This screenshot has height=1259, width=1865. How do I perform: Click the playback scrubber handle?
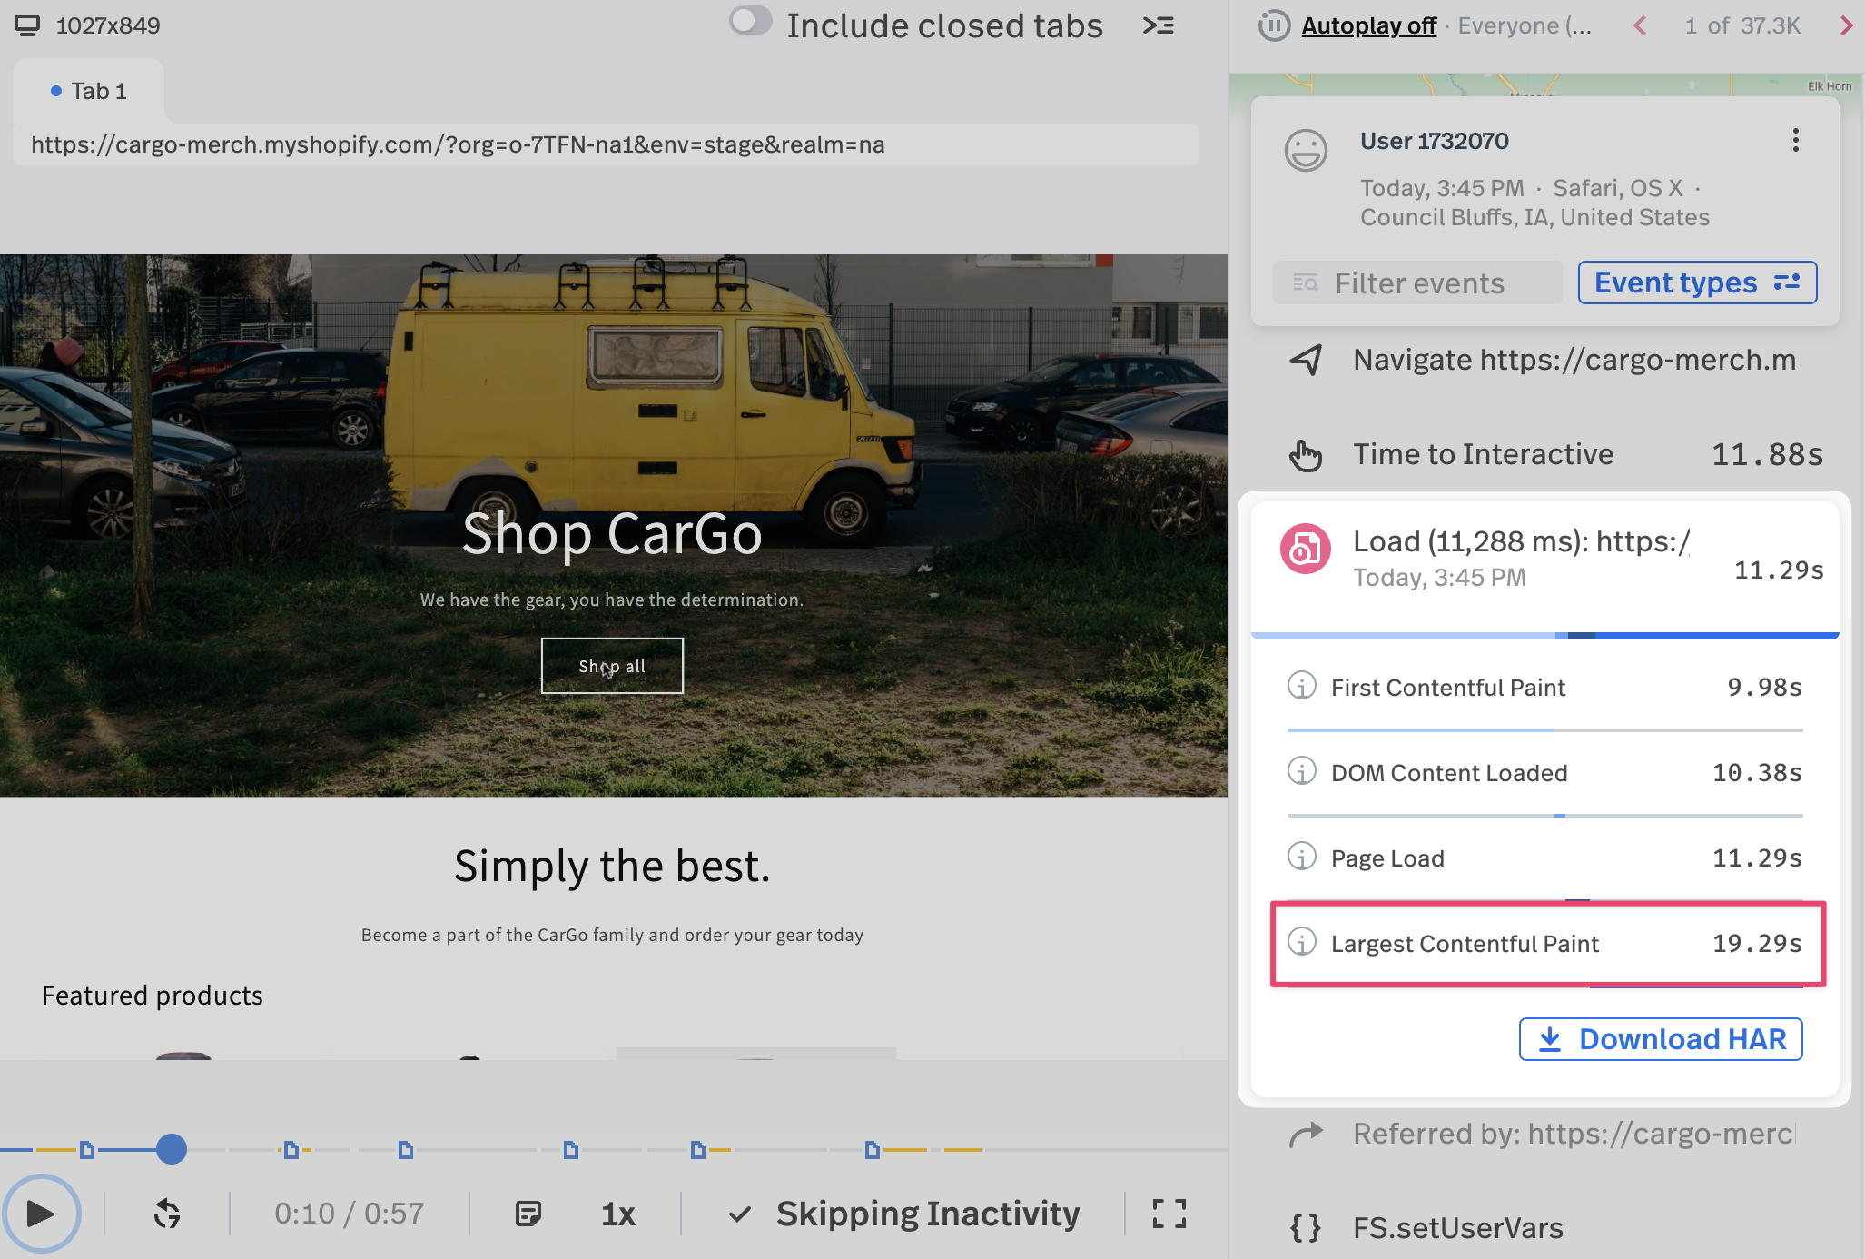click(171, 1149)
